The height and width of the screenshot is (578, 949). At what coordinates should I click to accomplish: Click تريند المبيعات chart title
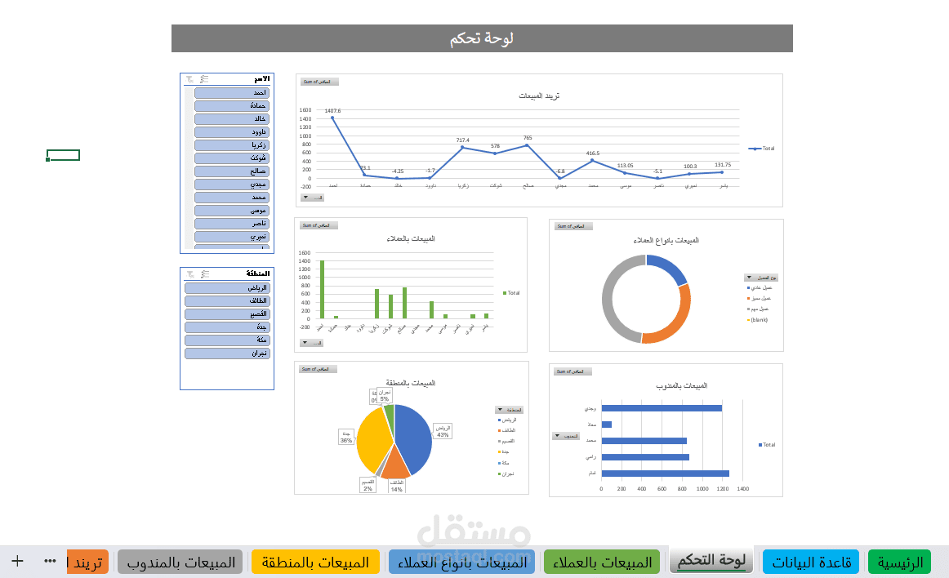539,96
